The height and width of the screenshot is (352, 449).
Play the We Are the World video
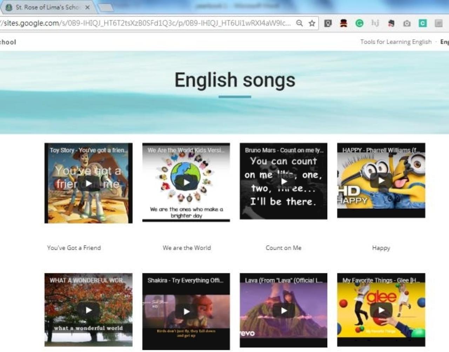coord(186,182)
